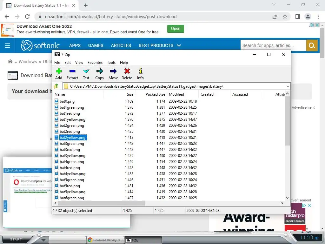Select bat2yellow.png in the list
The height and width of the screenshot is (244, 325).
click(72, 137)
